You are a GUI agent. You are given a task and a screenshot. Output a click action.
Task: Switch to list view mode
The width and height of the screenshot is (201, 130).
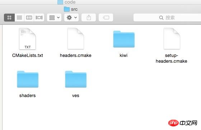(x=19, y=18)
